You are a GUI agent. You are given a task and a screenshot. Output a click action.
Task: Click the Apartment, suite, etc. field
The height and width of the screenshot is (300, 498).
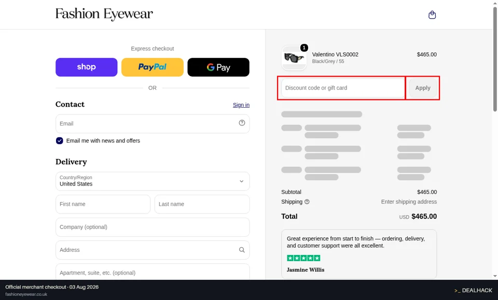point(153,272)
